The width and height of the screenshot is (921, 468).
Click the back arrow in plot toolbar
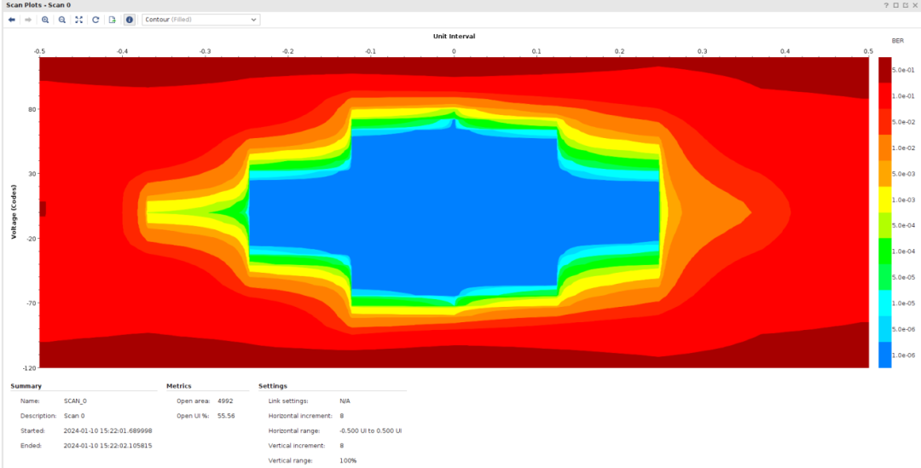point(12,20)
